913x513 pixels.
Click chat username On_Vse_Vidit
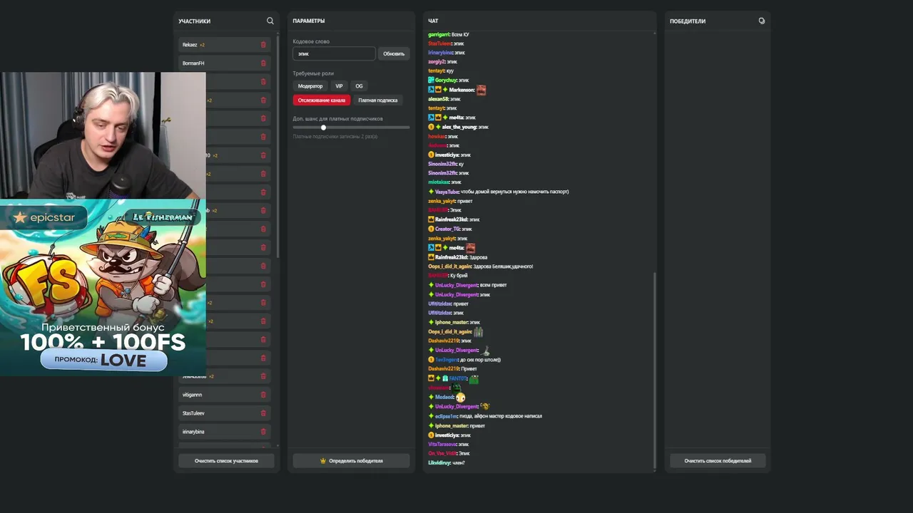click(x=443, y=453)
